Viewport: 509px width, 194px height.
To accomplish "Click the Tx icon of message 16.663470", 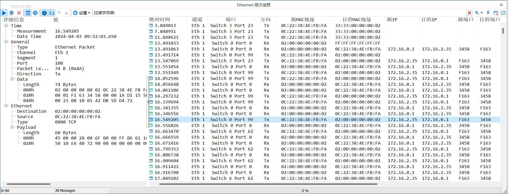I will click(151, 131).
